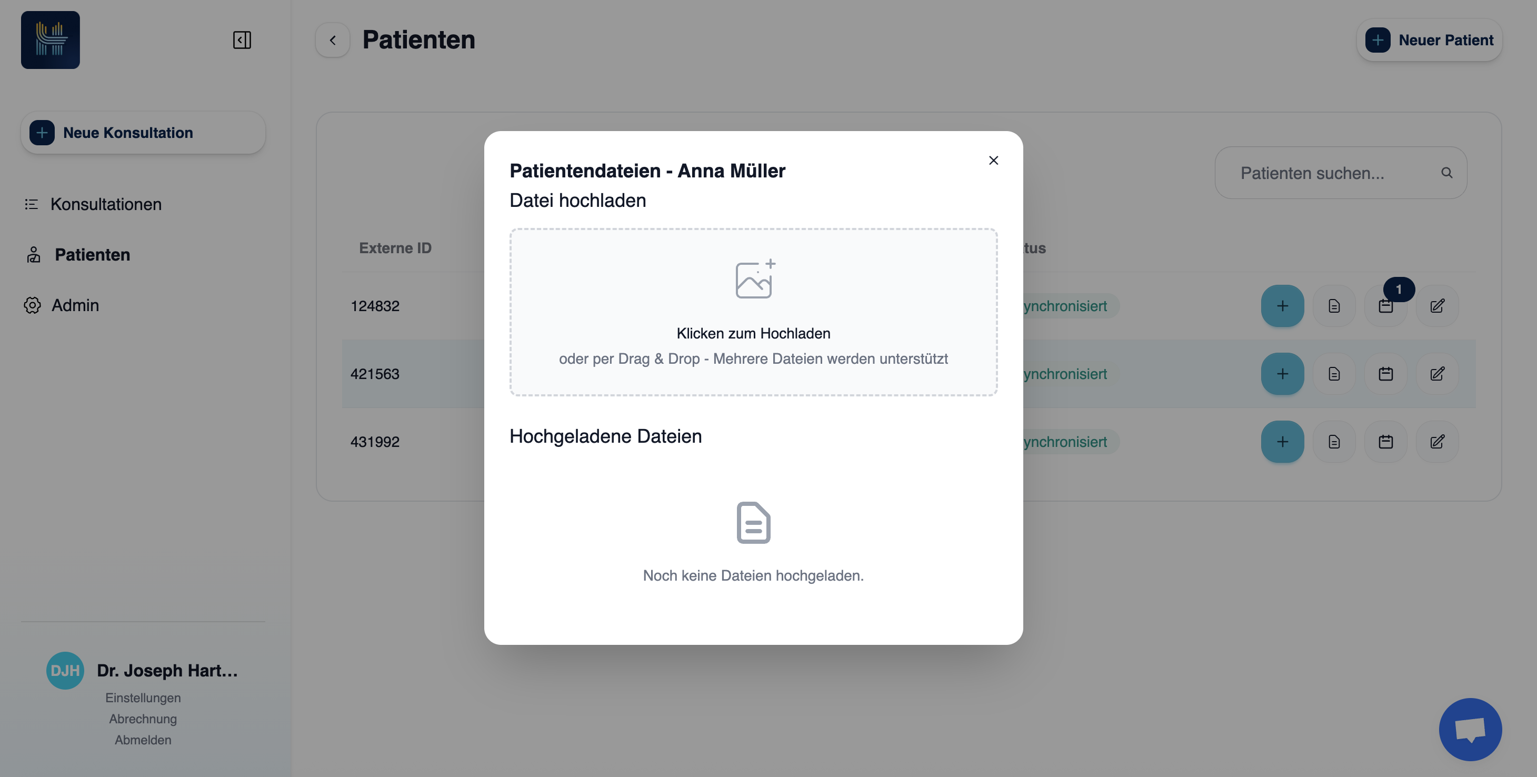Image resolution: width=1537 pixels, height=777 pixels.
Task: Open the Einstellungen link
Action: pos(143,697)
